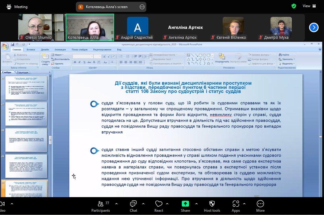The image size is (324, 215).
Task: Click the Office button in PowerPoint
Action: 5,46
